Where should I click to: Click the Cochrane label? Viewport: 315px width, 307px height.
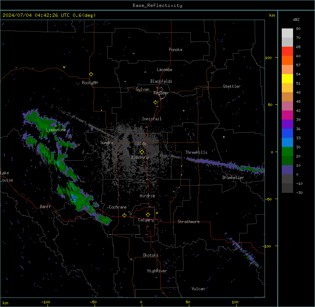(x=118, y=207)
